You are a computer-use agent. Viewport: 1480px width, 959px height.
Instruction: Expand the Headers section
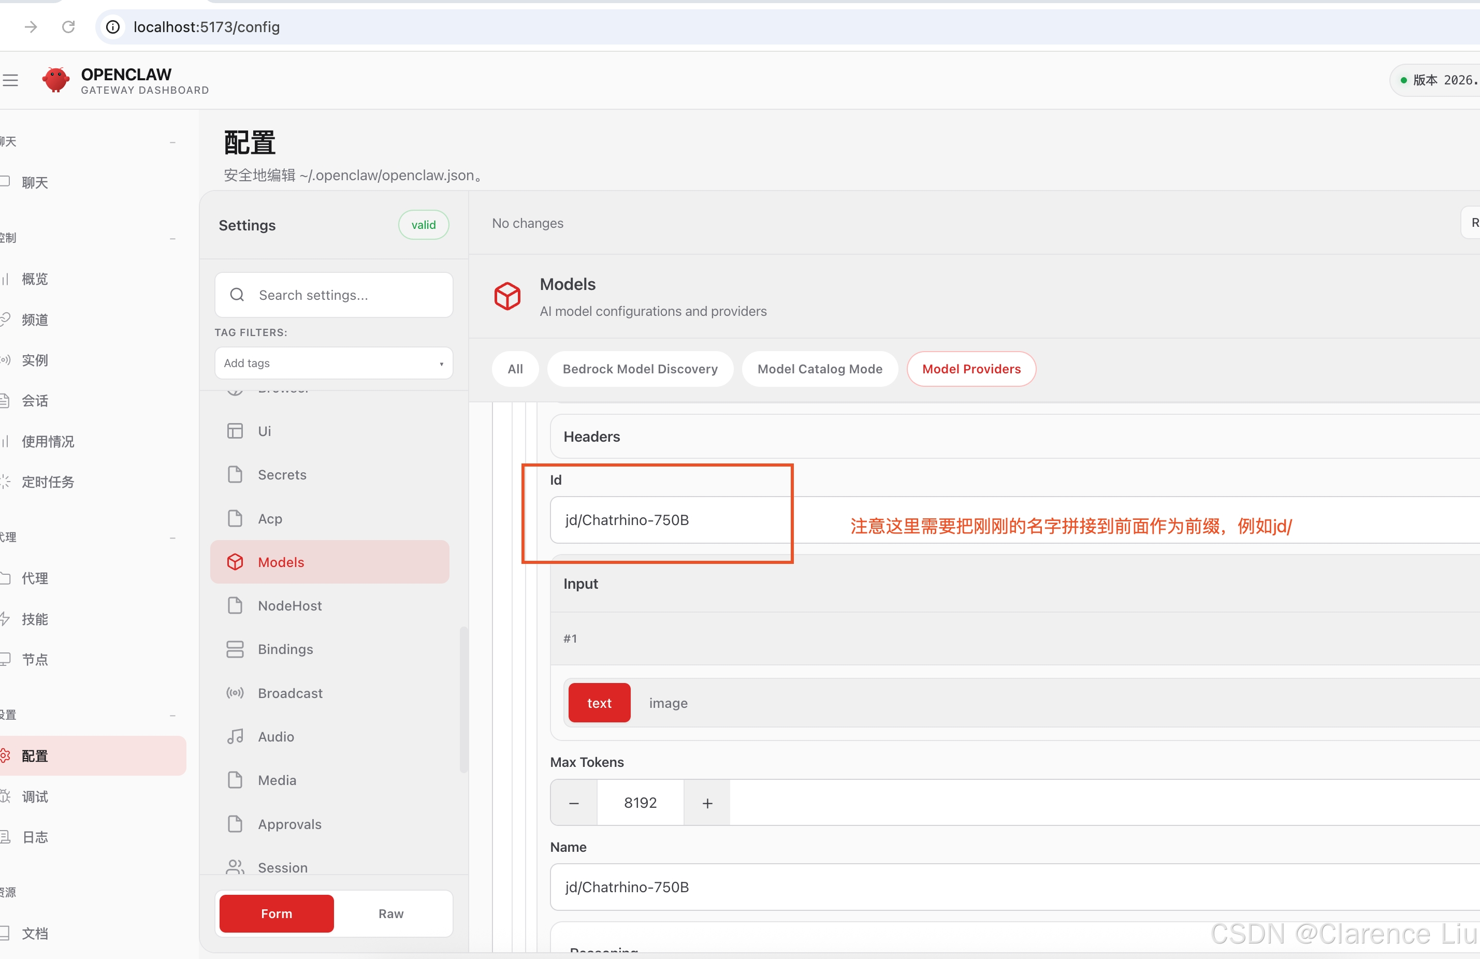[x=591, y=437]
